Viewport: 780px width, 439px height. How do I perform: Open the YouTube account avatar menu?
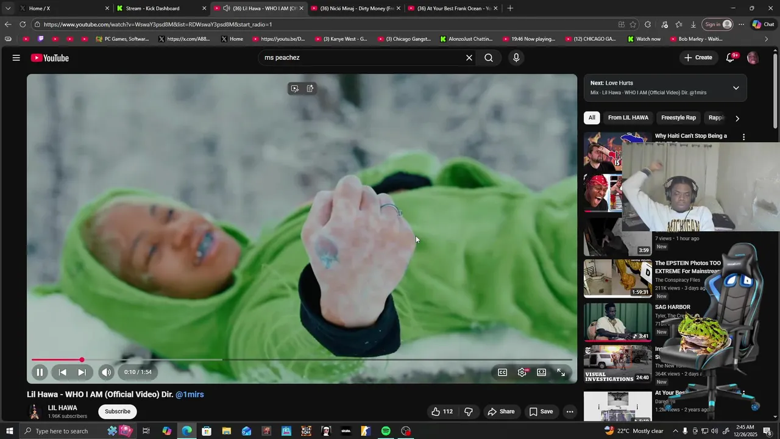click(753, 58)
